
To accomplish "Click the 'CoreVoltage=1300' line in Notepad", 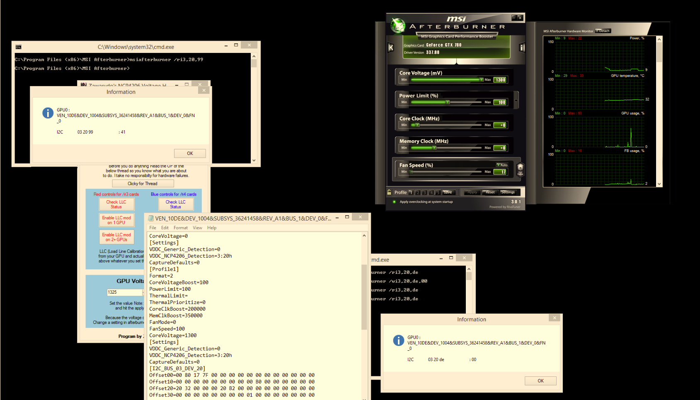I will tap(173, 335).
